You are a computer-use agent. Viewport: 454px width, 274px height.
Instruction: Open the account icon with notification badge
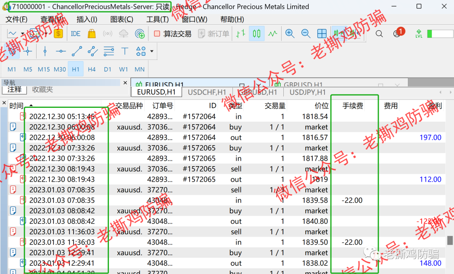[x=398, y=33]
